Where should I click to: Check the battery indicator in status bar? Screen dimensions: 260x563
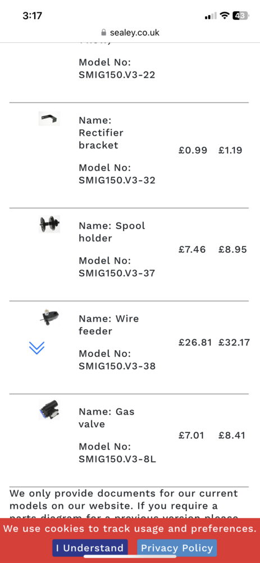click(x=240, y=16)
